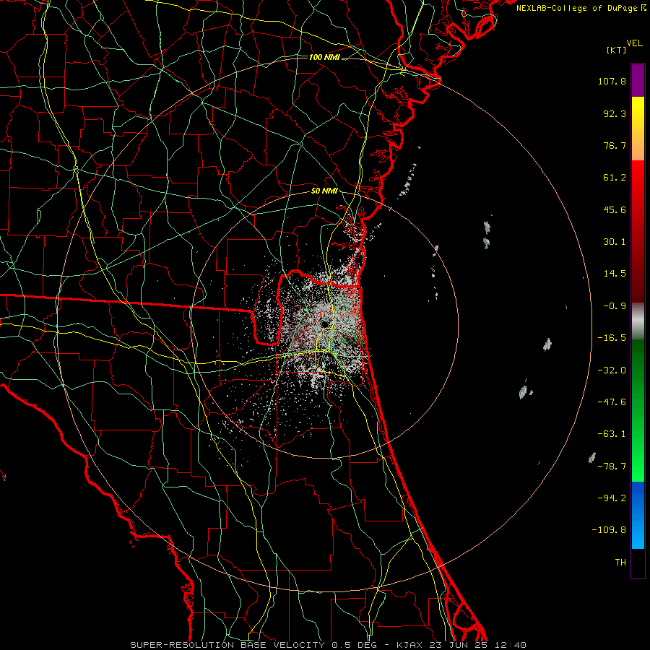Click the [KT] units label
This screenshot has width=650, height=650.
617,50
